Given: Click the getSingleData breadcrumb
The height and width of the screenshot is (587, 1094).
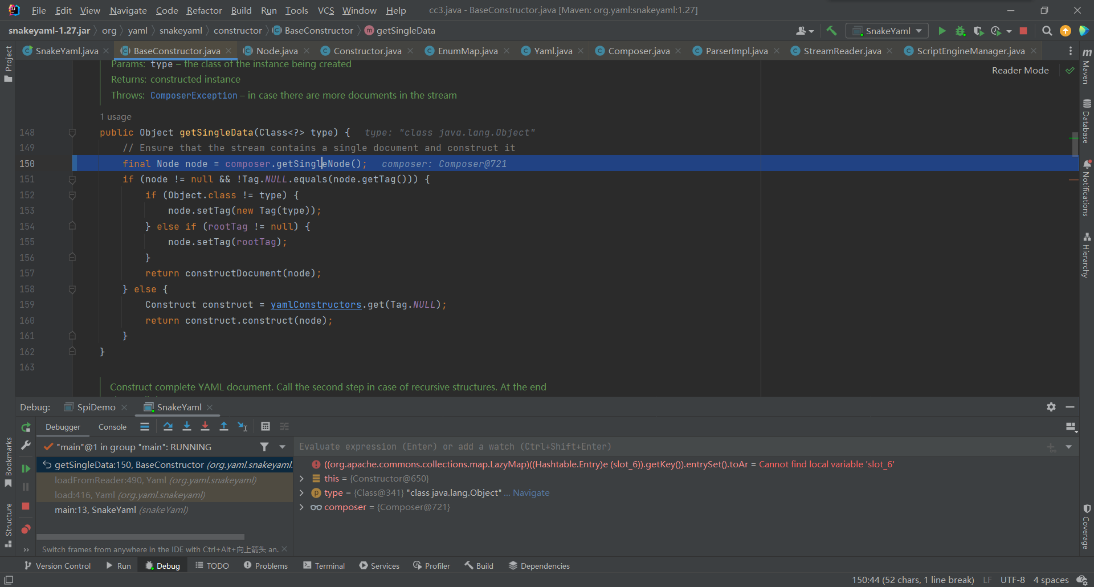Looking at the screenshot, I should pos(399,31).
